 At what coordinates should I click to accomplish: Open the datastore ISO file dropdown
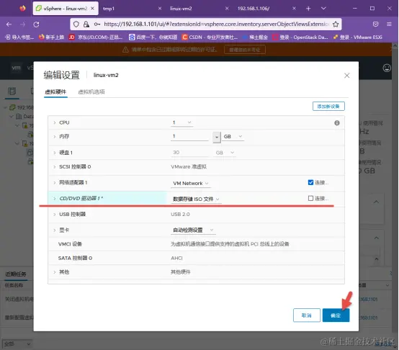tap(196, 199)
